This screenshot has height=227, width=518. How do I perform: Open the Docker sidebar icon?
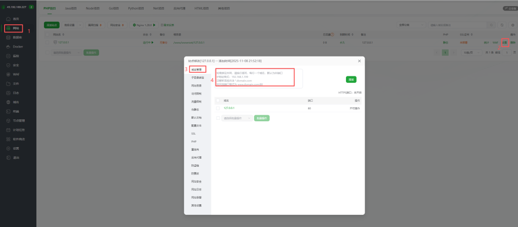pyautogui.click(x=9, y=47)
